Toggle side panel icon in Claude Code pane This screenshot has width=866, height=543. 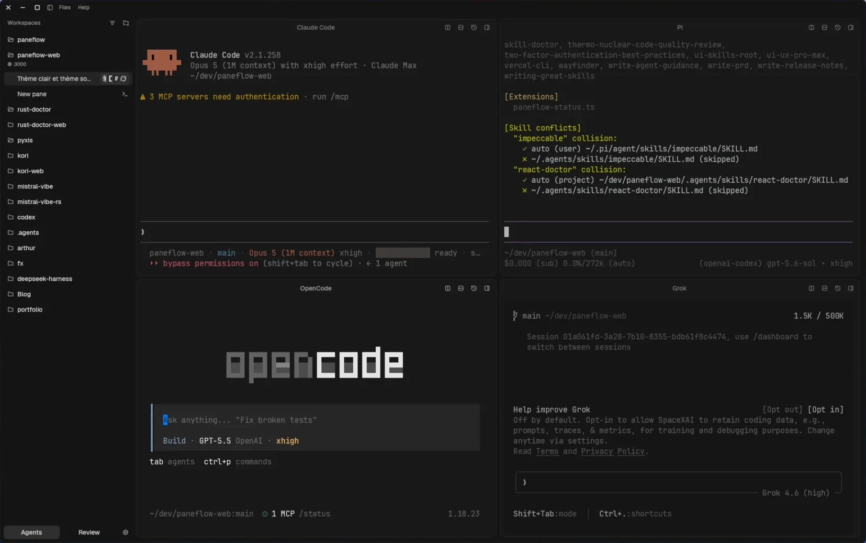coord(487,28)
